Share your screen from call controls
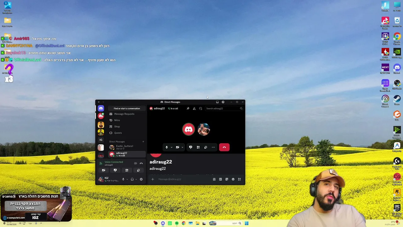403x227 pixels. [x=190, y=147]
